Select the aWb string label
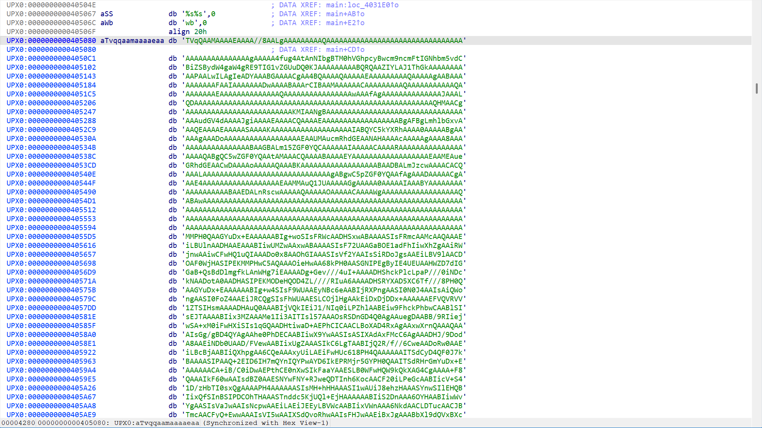 pyautogui.click(x=107, y=23)
